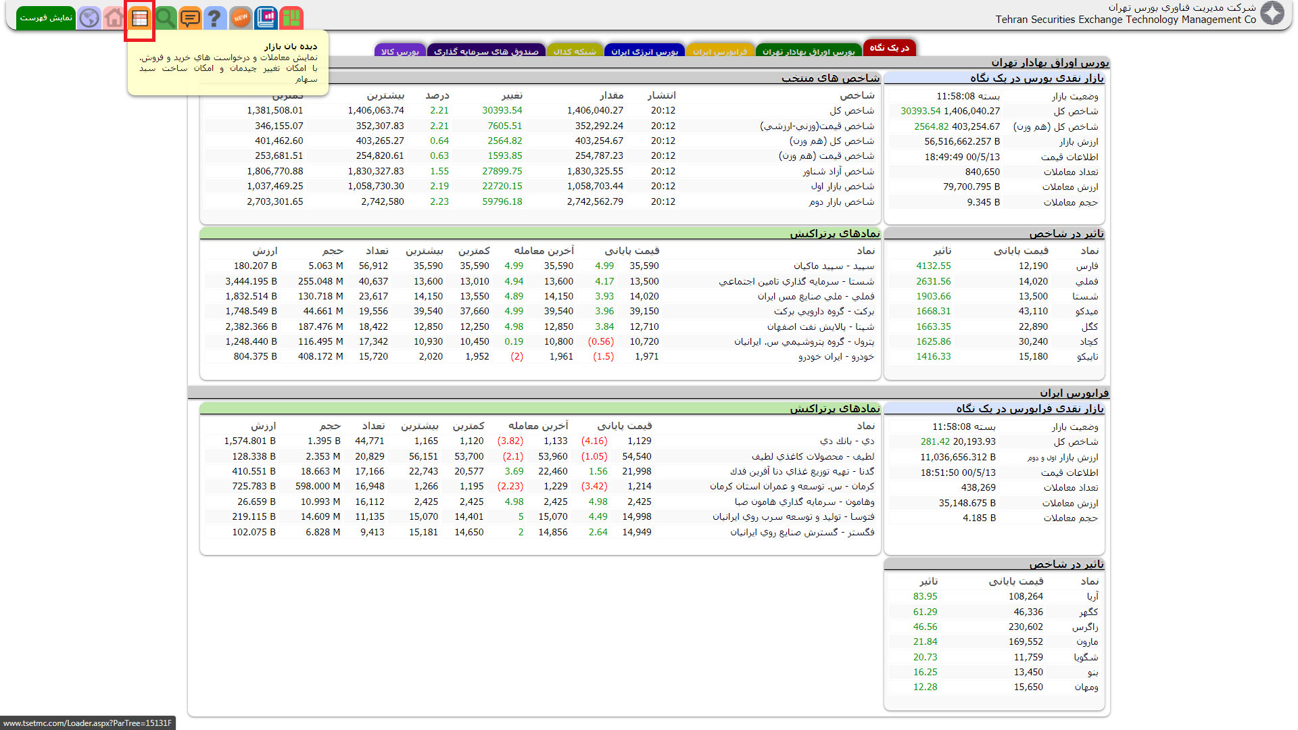Open the Market Watch (دیده بان بازار) icon
Screen dimensions: 1298x730
pyautogui.click(x=140, y=18)
